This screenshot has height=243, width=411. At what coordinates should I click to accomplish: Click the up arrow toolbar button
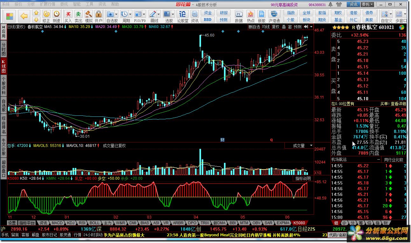(x=36, y=13)
